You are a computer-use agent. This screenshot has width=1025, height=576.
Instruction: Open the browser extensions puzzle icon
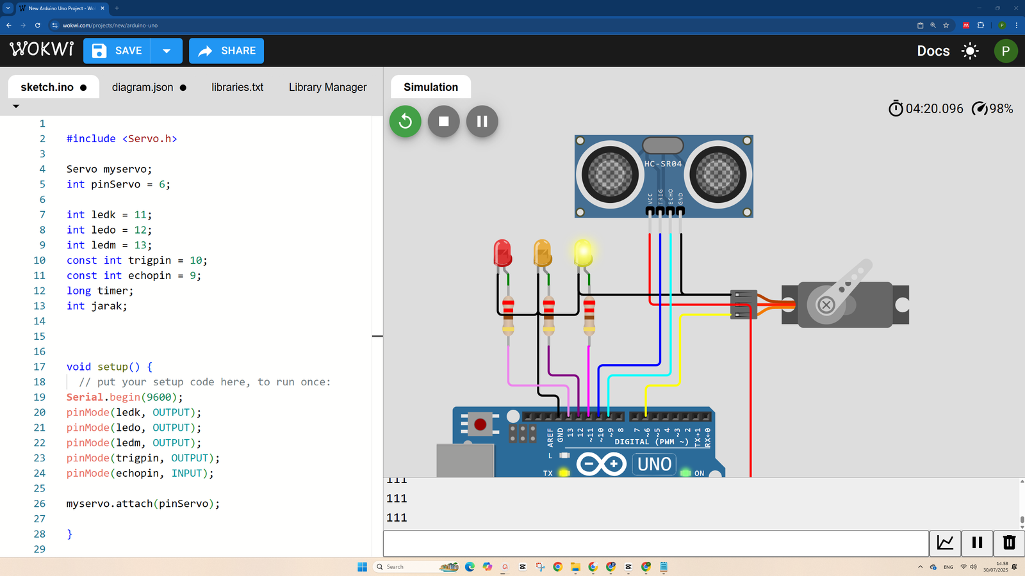point(981,26)
